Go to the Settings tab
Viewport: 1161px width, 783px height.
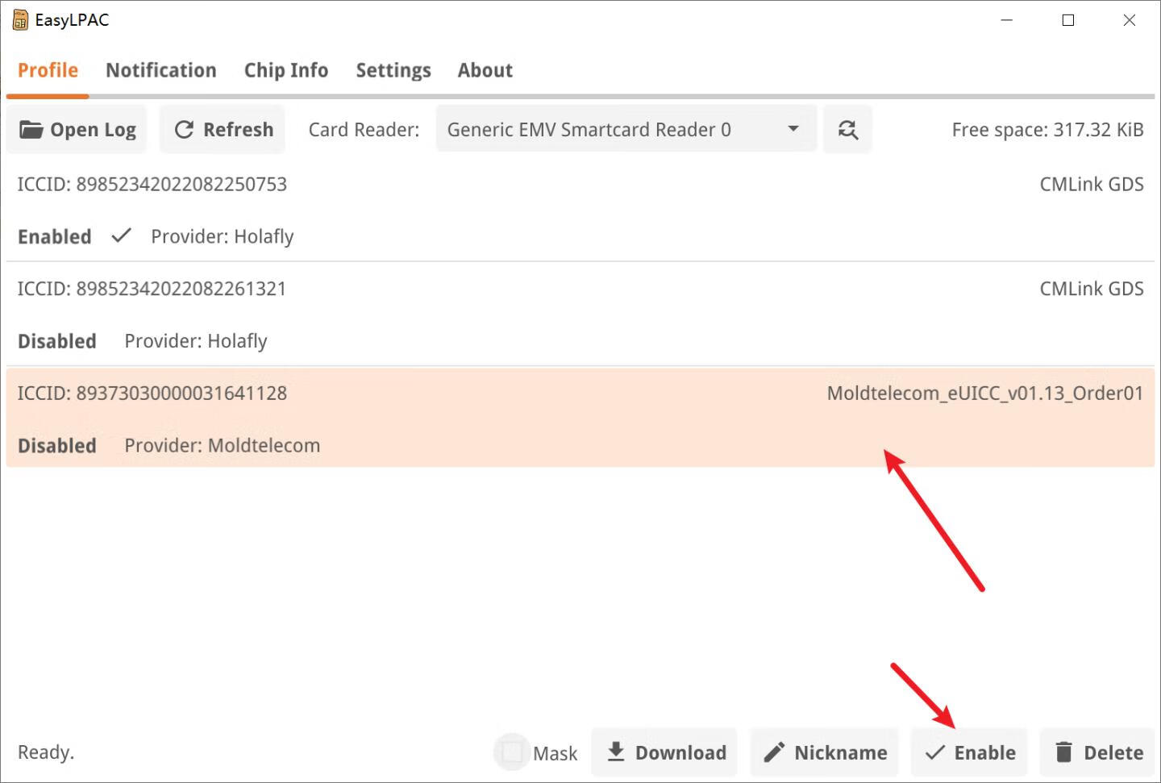tap(393, 71)
